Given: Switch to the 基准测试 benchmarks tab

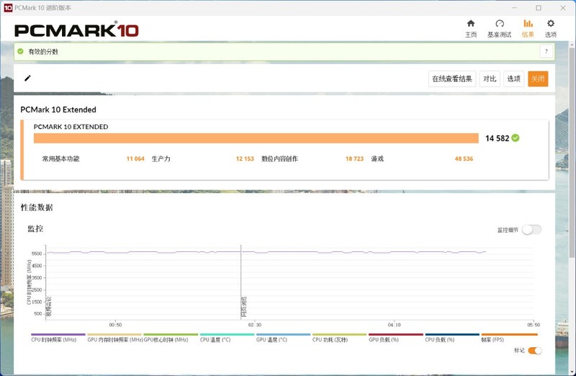Looking at the screenshot, I should point(499,28).
